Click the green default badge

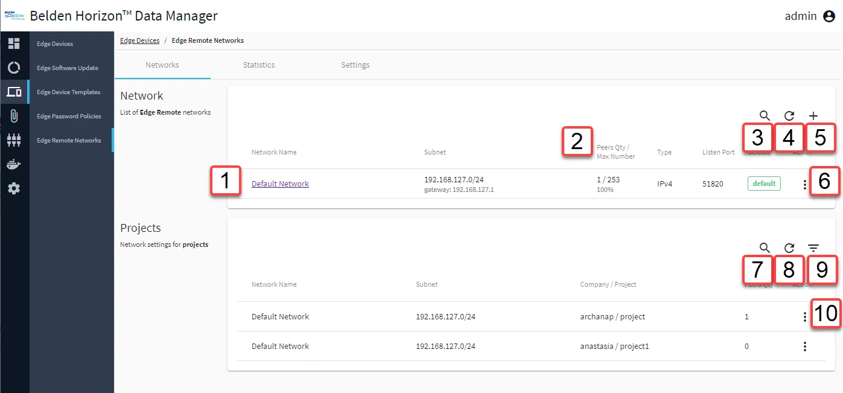[764, 184]
